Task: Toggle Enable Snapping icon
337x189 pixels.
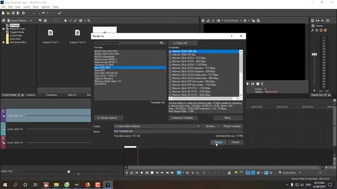Action: (x=248, y=173)
